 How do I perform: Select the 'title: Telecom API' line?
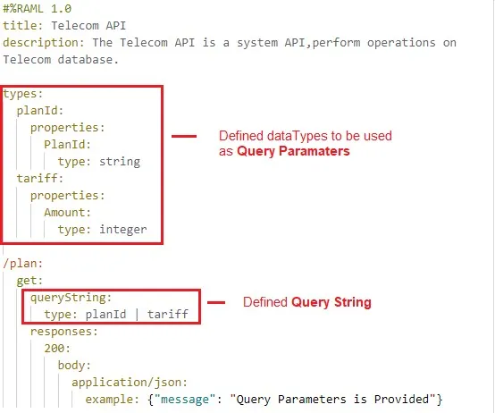64,26
